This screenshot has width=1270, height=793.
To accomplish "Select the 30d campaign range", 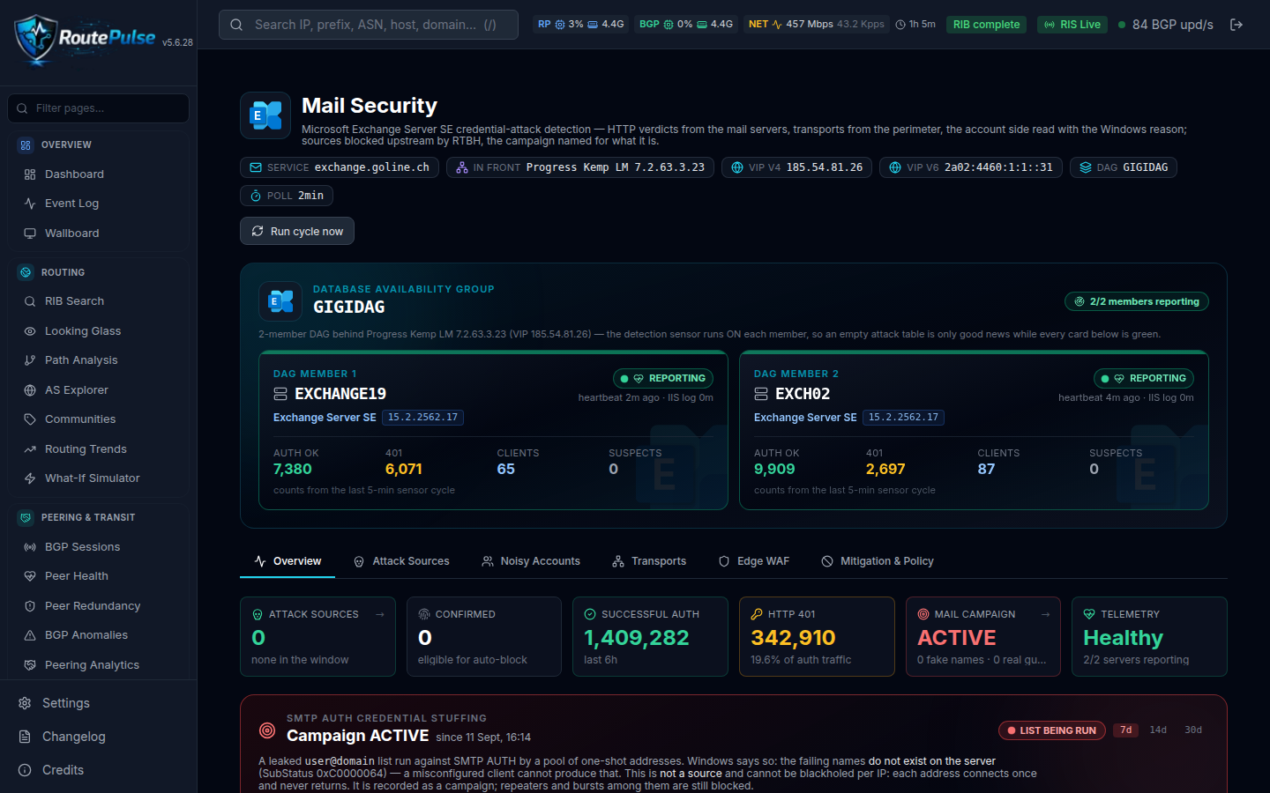I will tap(1193, 730).
